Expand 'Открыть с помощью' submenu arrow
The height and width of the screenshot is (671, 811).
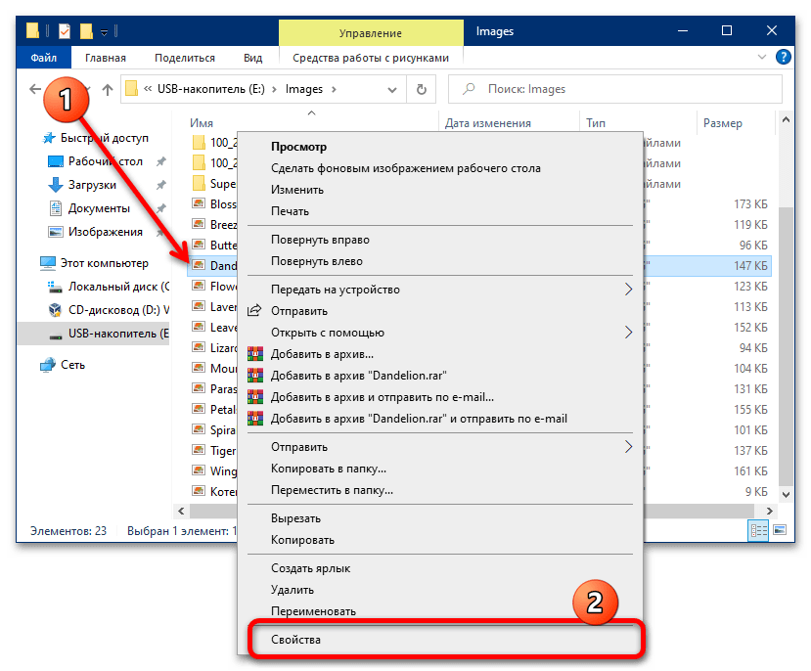click(628, 333)
